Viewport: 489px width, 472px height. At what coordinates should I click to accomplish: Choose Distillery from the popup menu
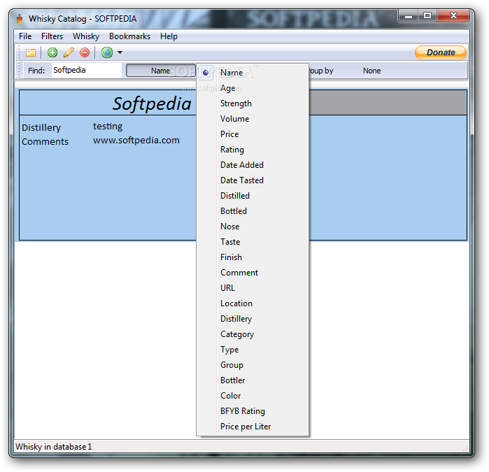[x=253, y=319]
